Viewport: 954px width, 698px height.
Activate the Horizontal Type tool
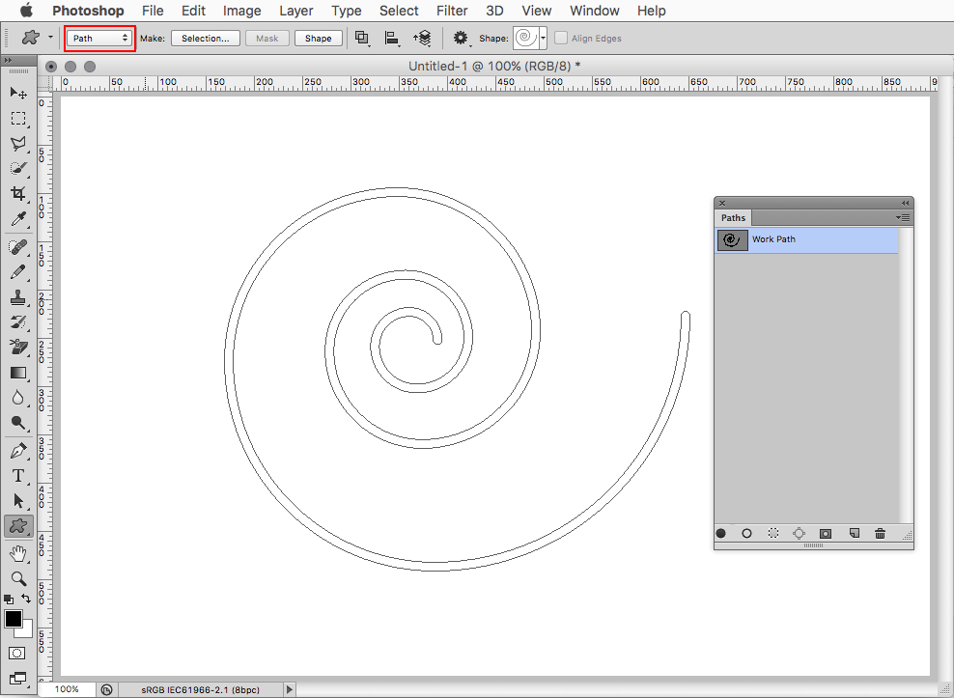coord(18,476)
